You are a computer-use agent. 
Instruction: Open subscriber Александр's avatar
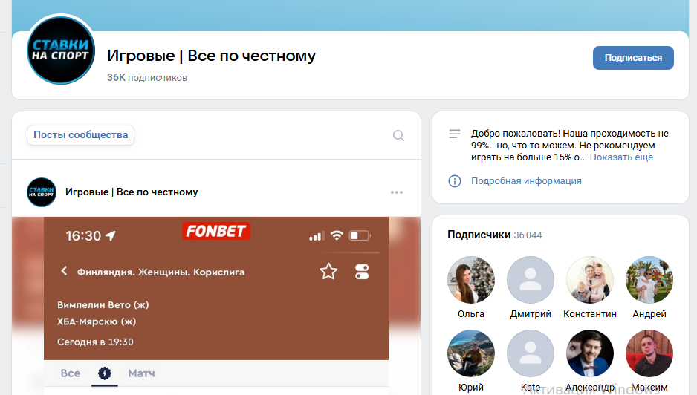tap(590, 353)
